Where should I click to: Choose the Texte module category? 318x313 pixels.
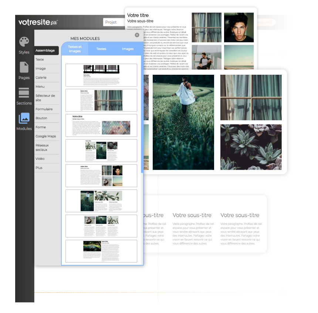pyautogui.click(x=40, y=60)
